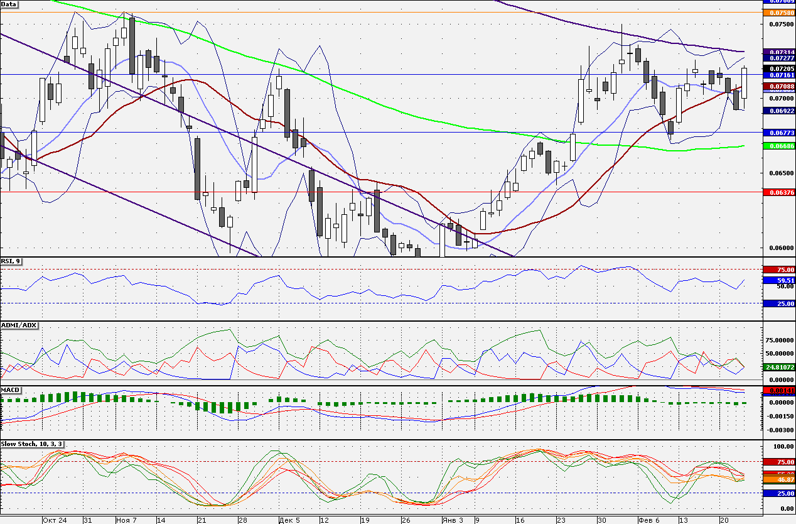The height and width of the screenshot is (524, 796).
Task: Select the RSI, 9 indicator label
Action: [x=11, y=261]
